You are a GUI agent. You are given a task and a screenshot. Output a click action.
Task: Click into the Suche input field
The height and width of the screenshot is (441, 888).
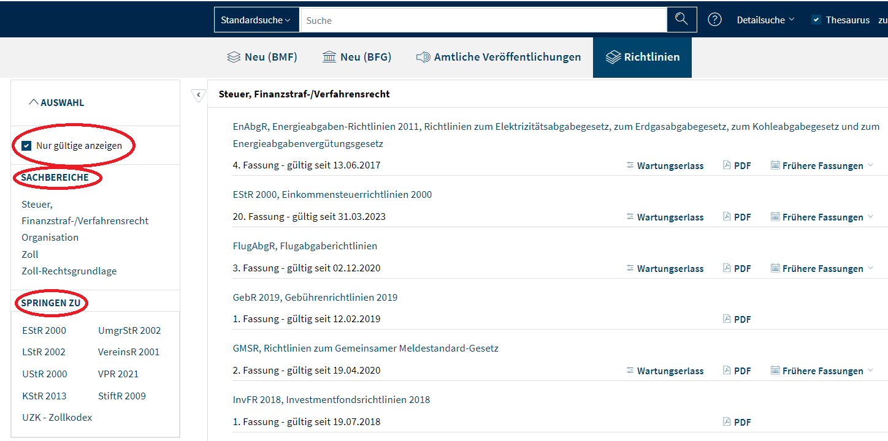point(483,20)
